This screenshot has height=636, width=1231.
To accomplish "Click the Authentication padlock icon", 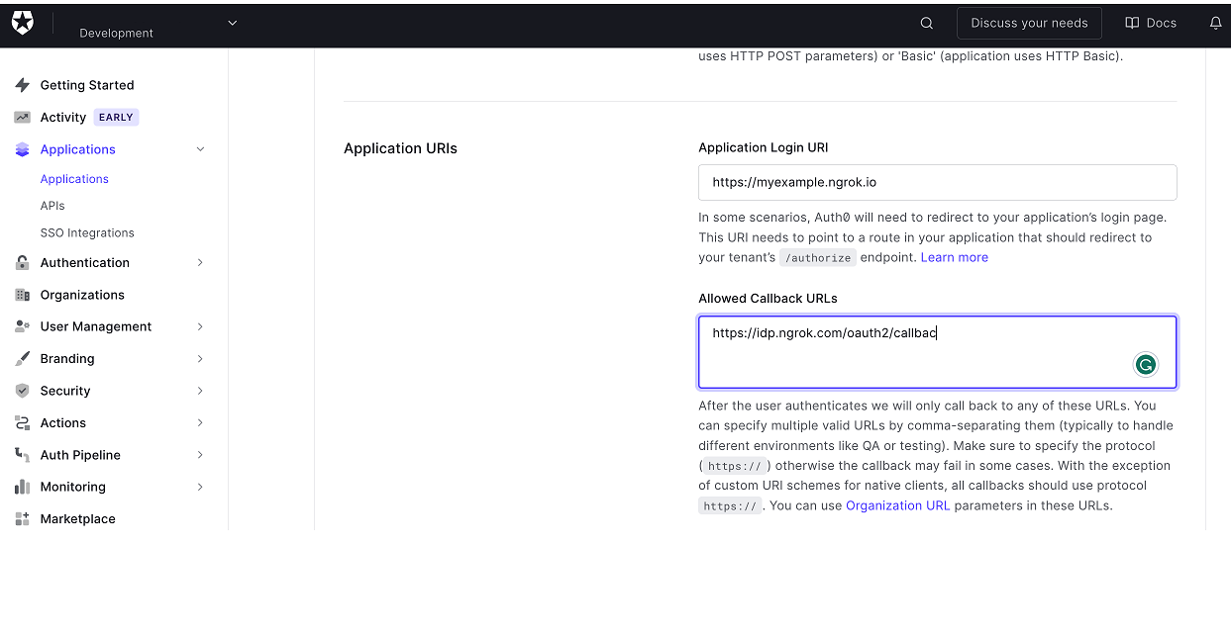I will tap(20, 262).
